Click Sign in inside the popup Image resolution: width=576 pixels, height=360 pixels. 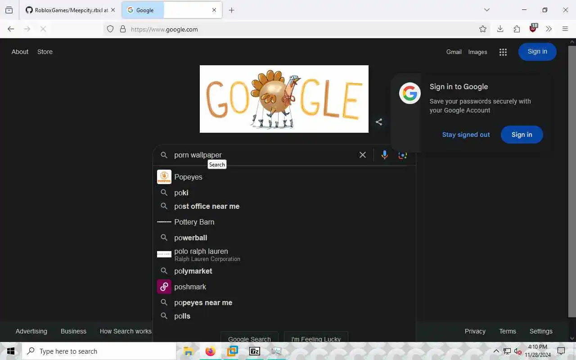coord(522,135)
